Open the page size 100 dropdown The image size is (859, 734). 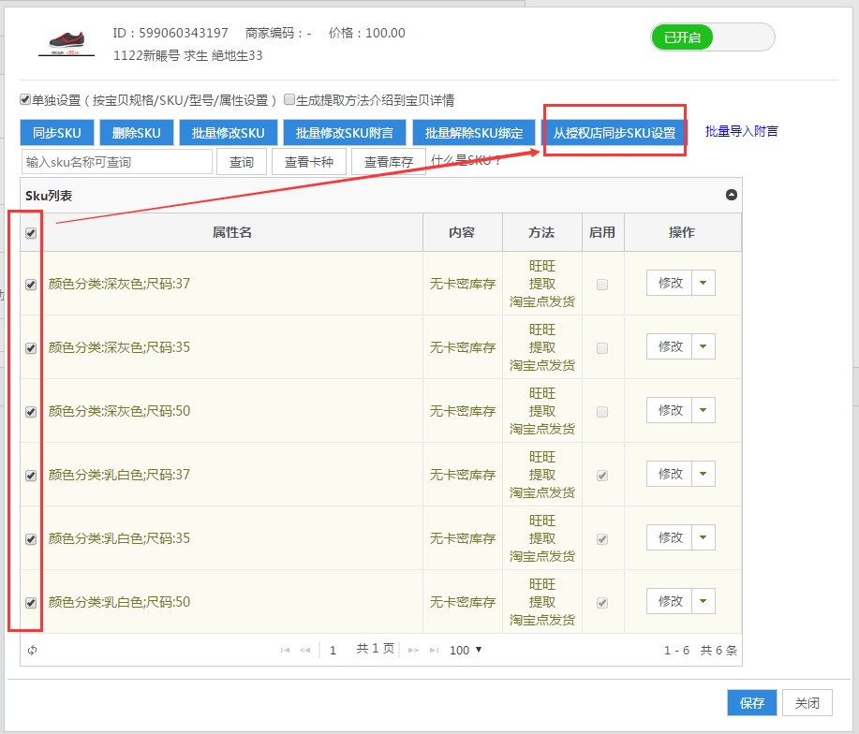point(466,650)
